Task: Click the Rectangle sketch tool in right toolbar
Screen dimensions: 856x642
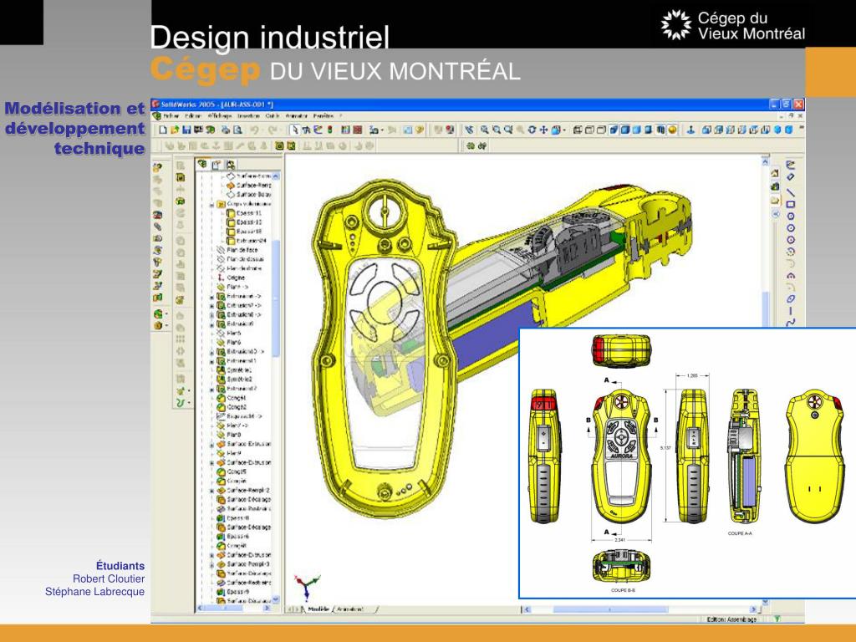Action: point(791,205)
